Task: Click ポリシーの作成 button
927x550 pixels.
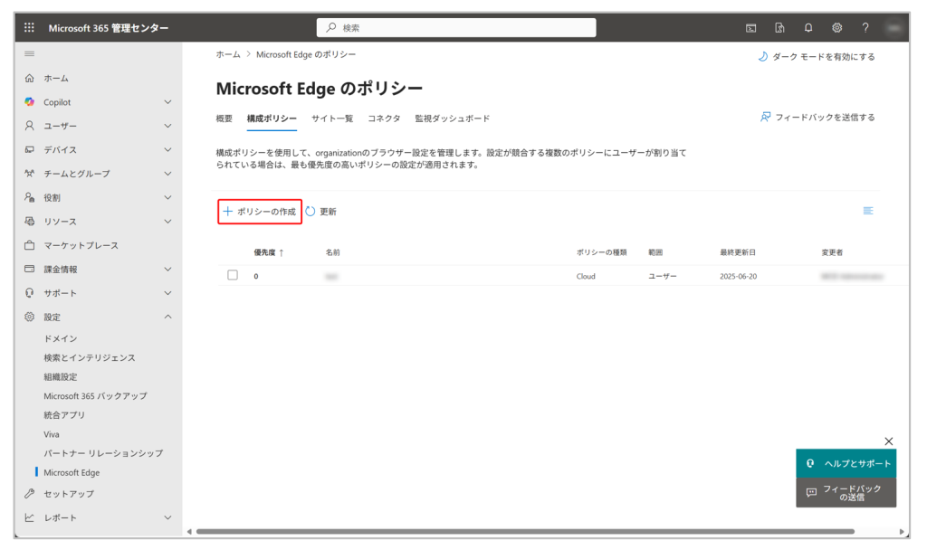Action: click(260, 212)
